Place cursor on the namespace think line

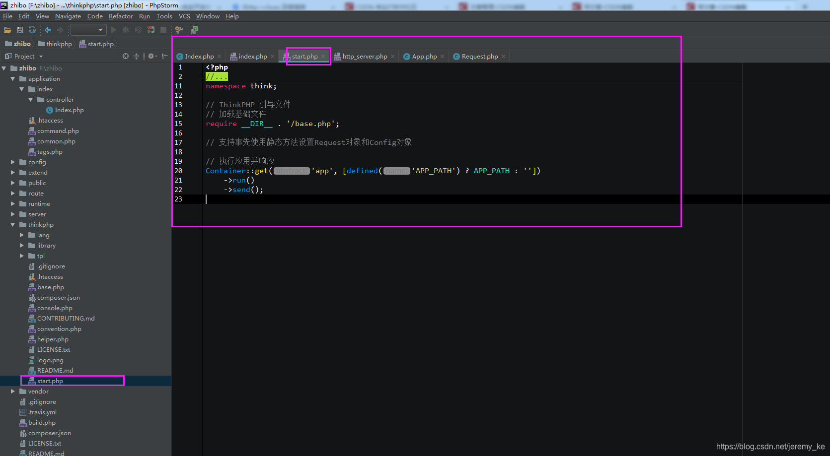pos(241,86)
